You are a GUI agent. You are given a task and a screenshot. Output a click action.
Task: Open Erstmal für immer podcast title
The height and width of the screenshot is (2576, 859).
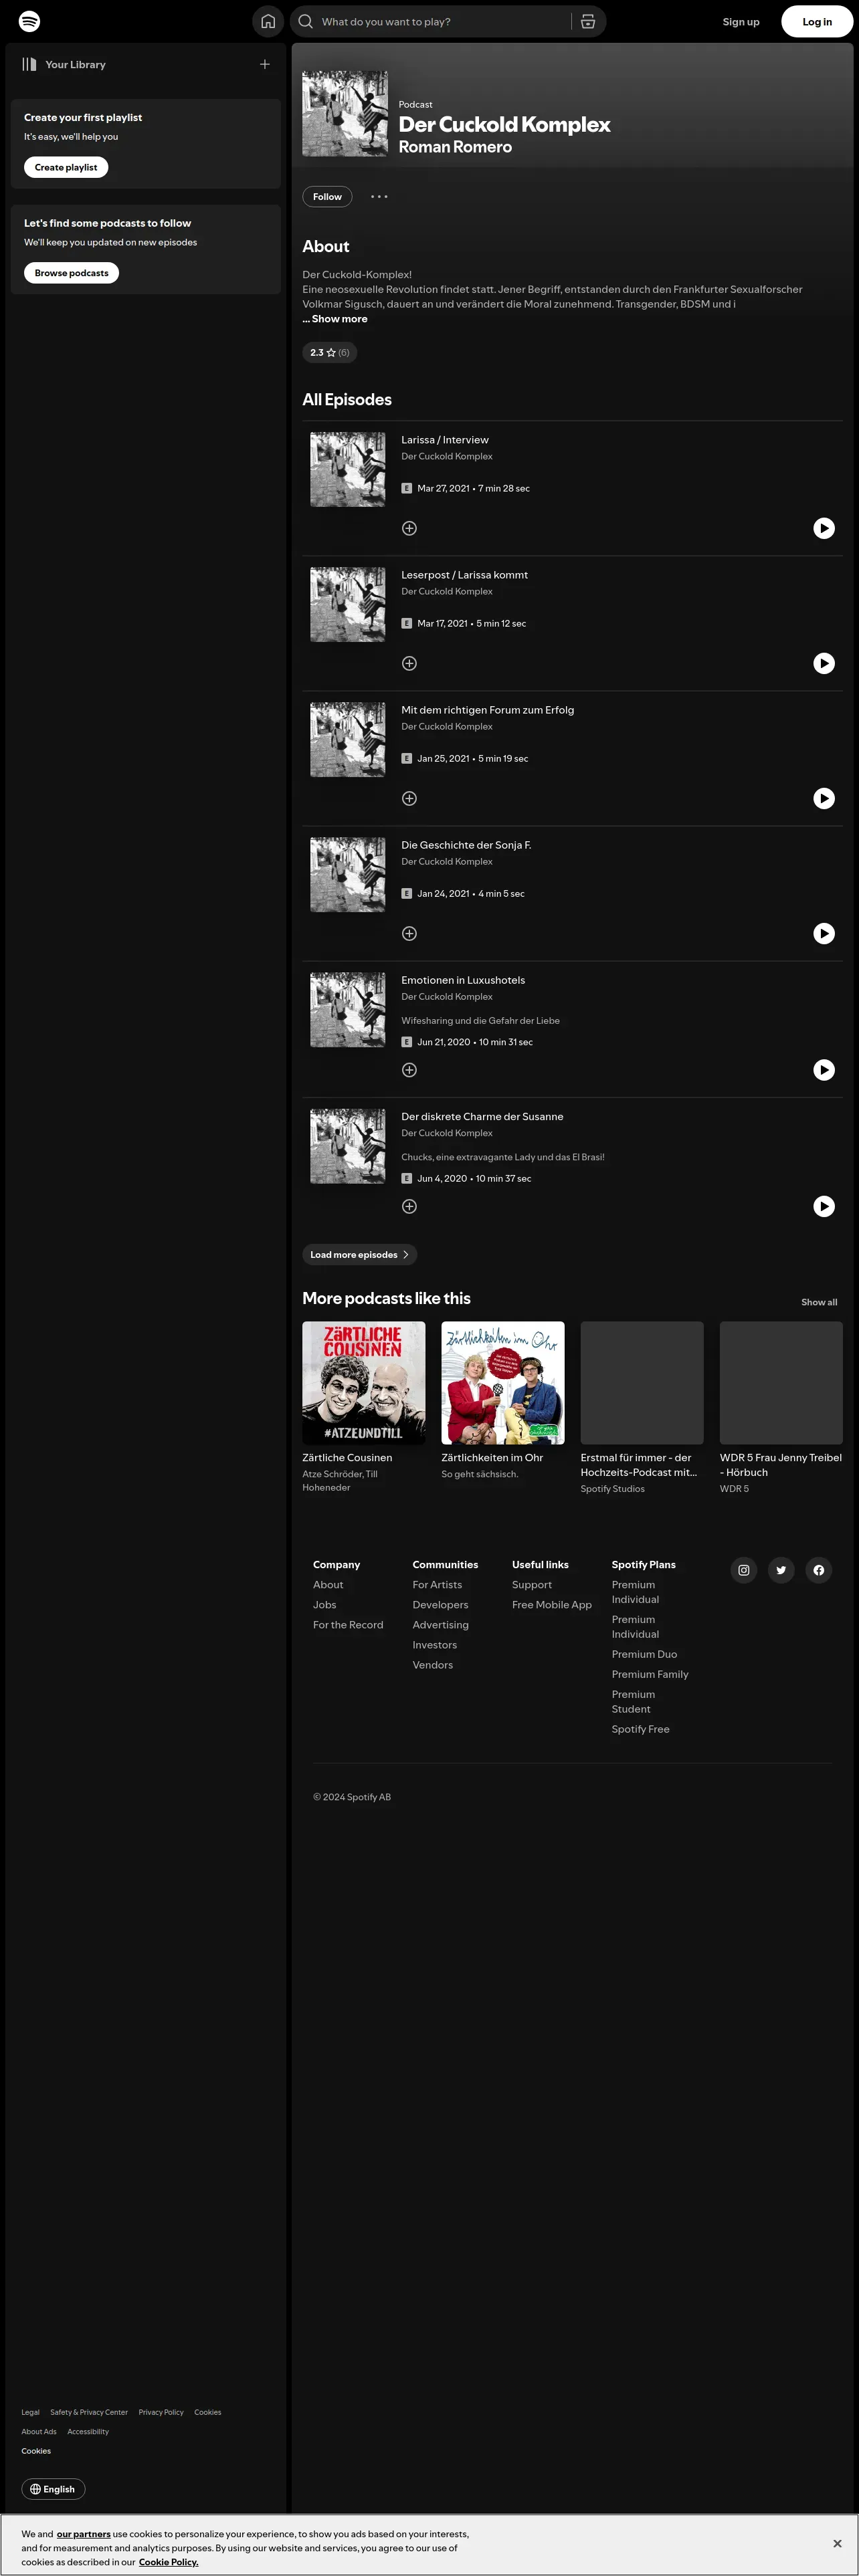[x=639, y=1465]
